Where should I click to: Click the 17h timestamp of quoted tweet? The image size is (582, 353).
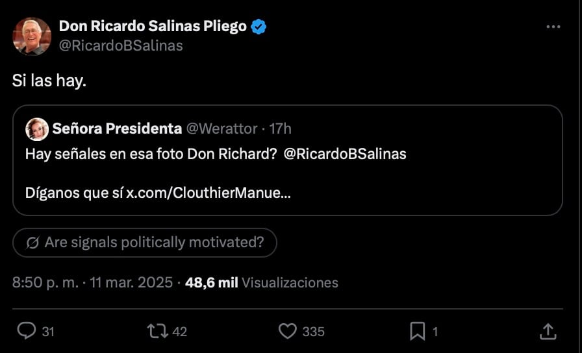[281, 128]
